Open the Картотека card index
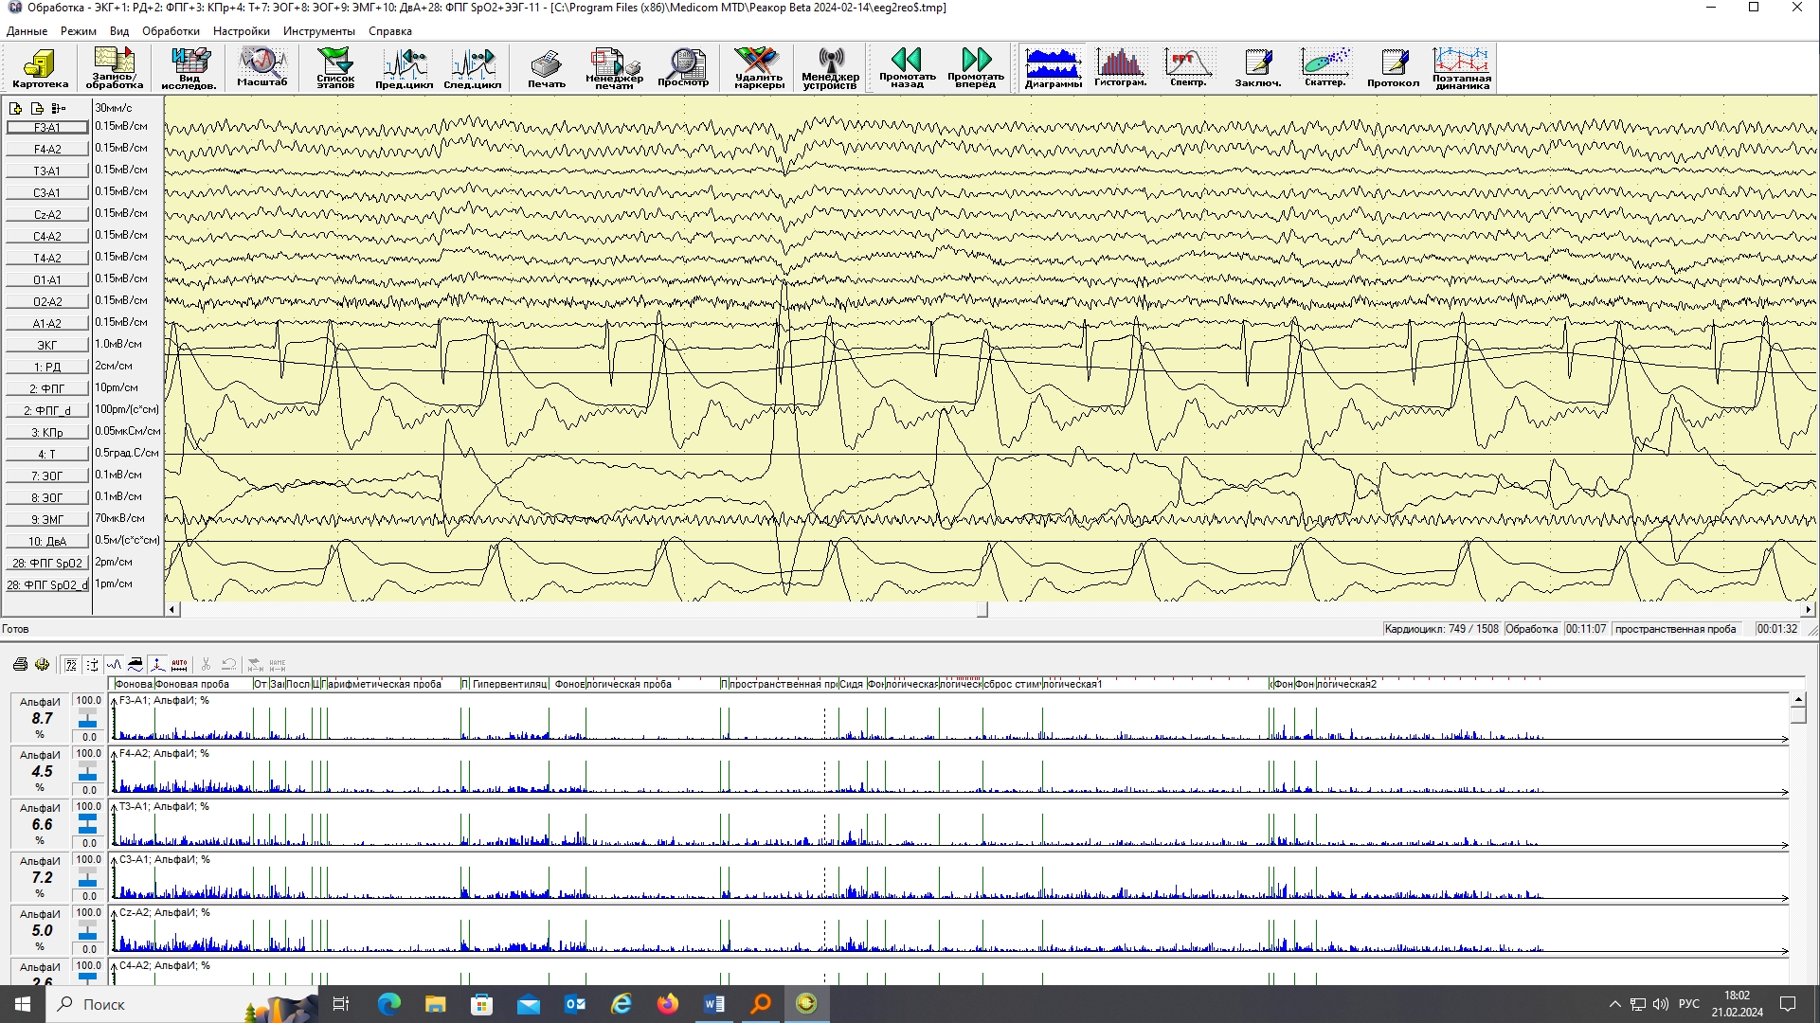The width and height of the screenshot is (1820, 1023). (x=40, y=68)
